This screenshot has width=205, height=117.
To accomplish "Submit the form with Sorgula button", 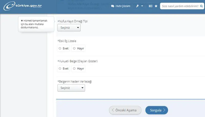I will click(x=157, y=110).
